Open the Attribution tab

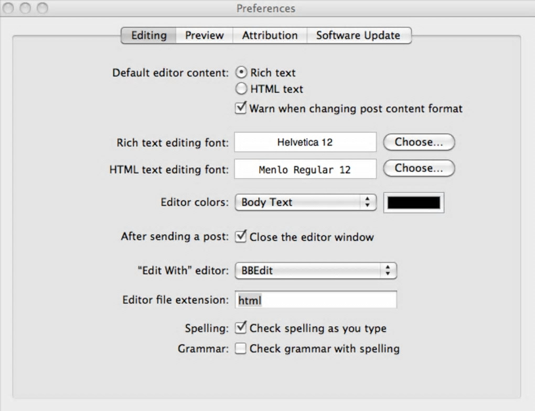[x=270, y=36]
